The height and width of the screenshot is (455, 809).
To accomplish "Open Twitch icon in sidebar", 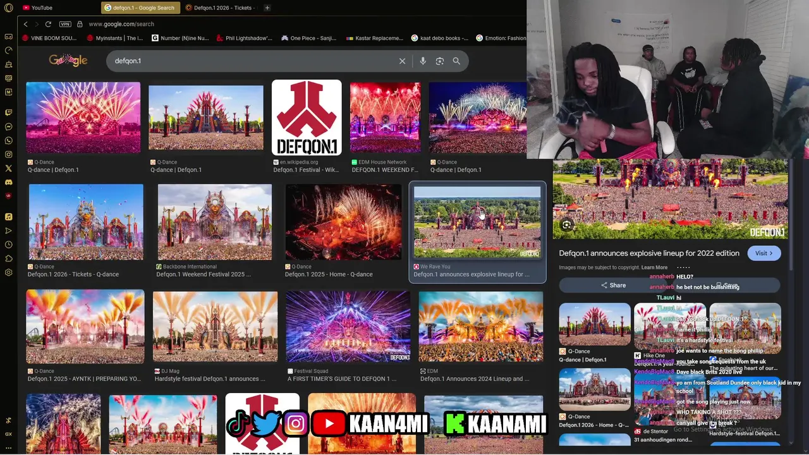I will tap(8, 112).
